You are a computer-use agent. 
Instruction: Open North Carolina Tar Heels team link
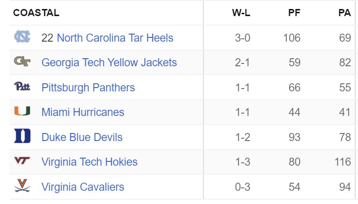coord(115,38)
